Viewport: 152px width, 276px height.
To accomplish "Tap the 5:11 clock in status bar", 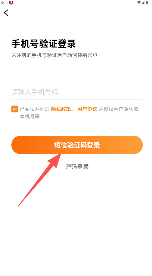I will tap(4, 3).
